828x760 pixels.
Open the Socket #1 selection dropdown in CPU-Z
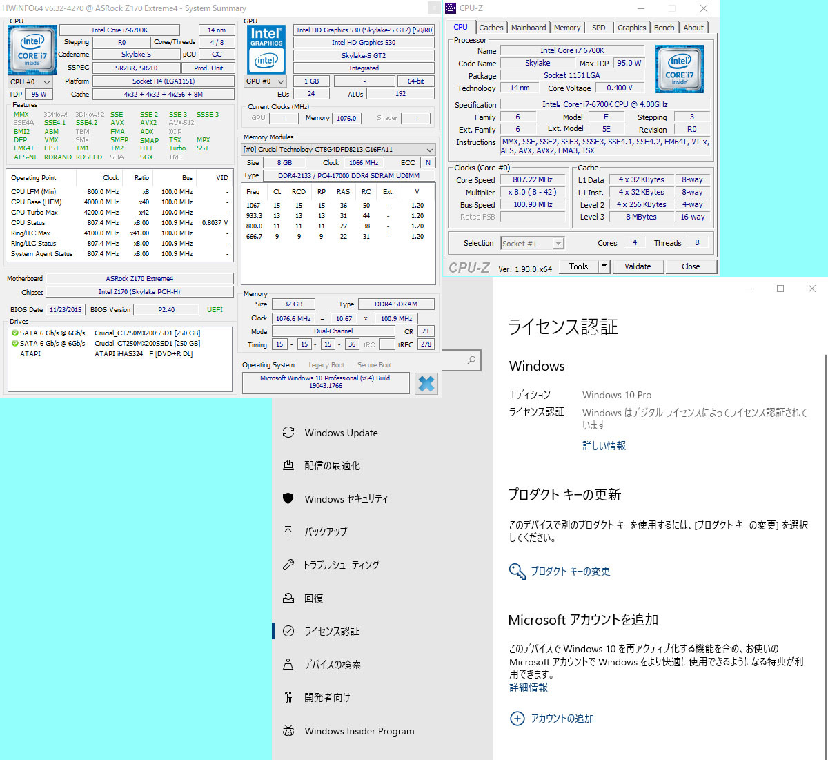click(532, 244)
